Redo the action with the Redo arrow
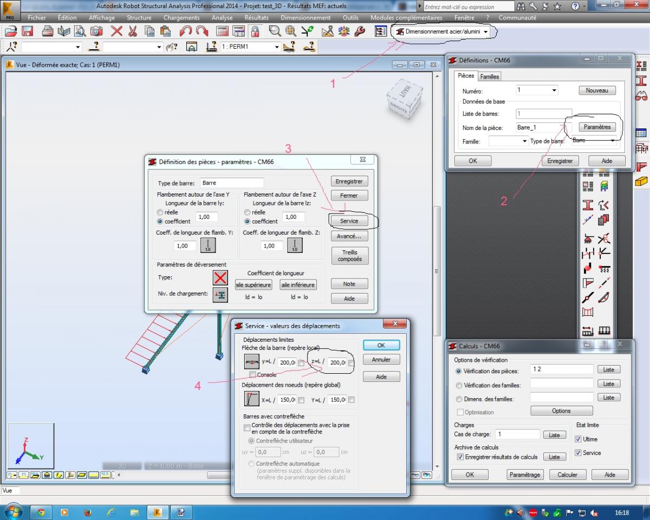The image size is (650, 520). point(202,31)
